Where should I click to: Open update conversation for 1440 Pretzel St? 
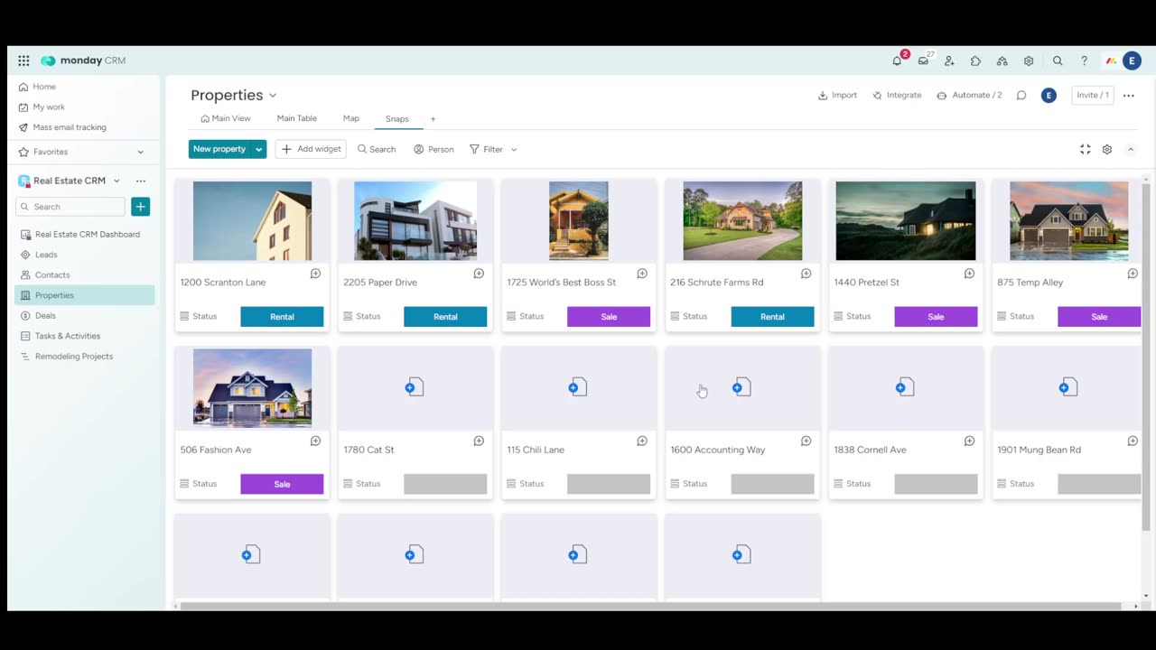(969, 274)
